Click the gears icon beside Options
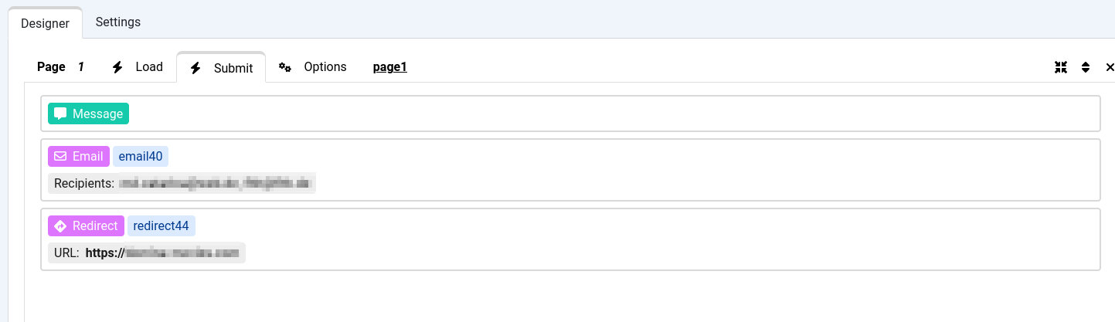 [285, 67]
